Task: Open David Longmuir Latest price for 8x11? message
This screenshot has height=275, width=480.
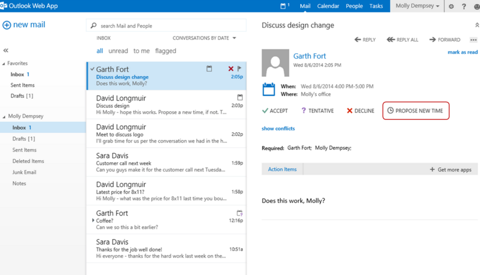Action: 166,191
